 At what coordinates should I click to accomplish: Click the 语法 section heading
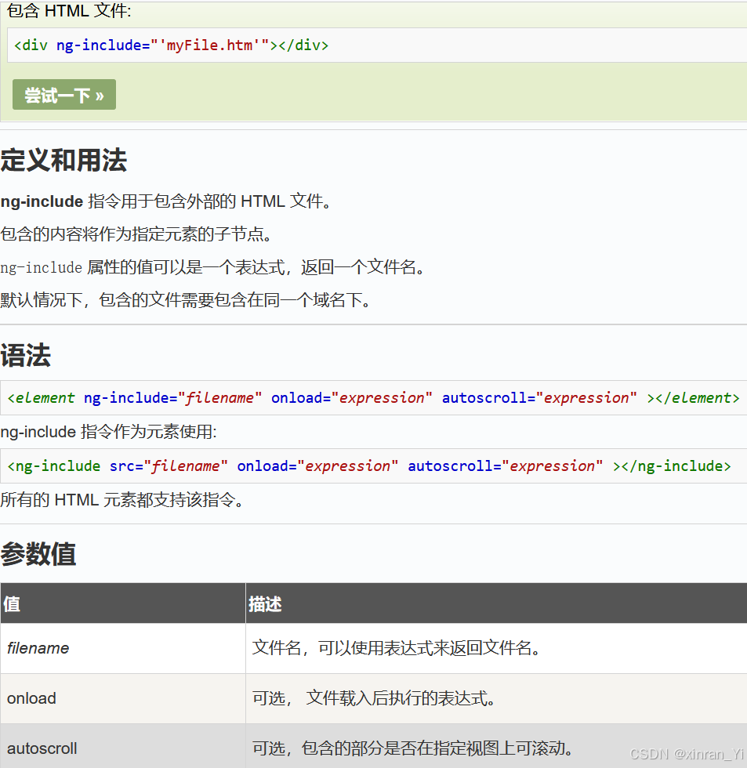click(x=26, y=355)
